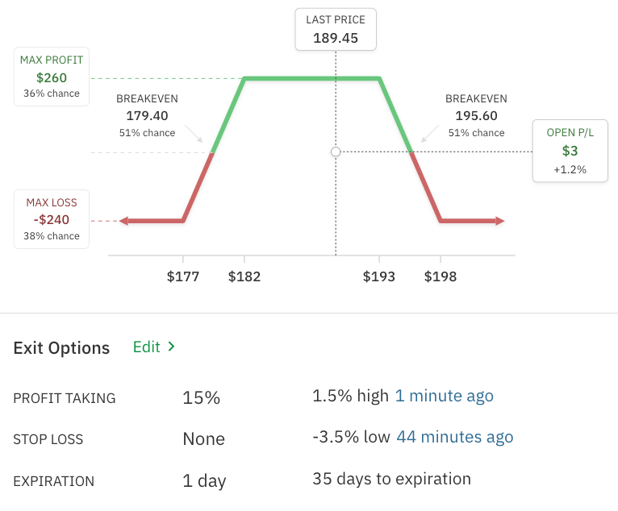Open the '44 minutes ago' low link
This screenshot has width=618, height=511.
click(454, 437)
